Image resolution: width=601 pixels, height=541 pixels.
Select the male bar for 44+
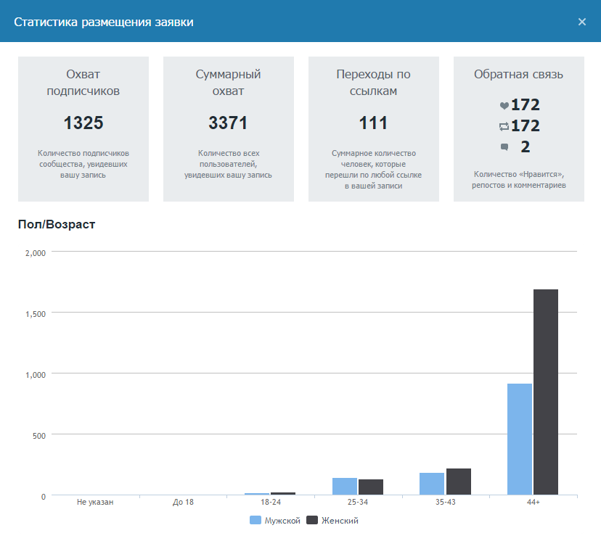pyautogui.click(x=520, y=439)
